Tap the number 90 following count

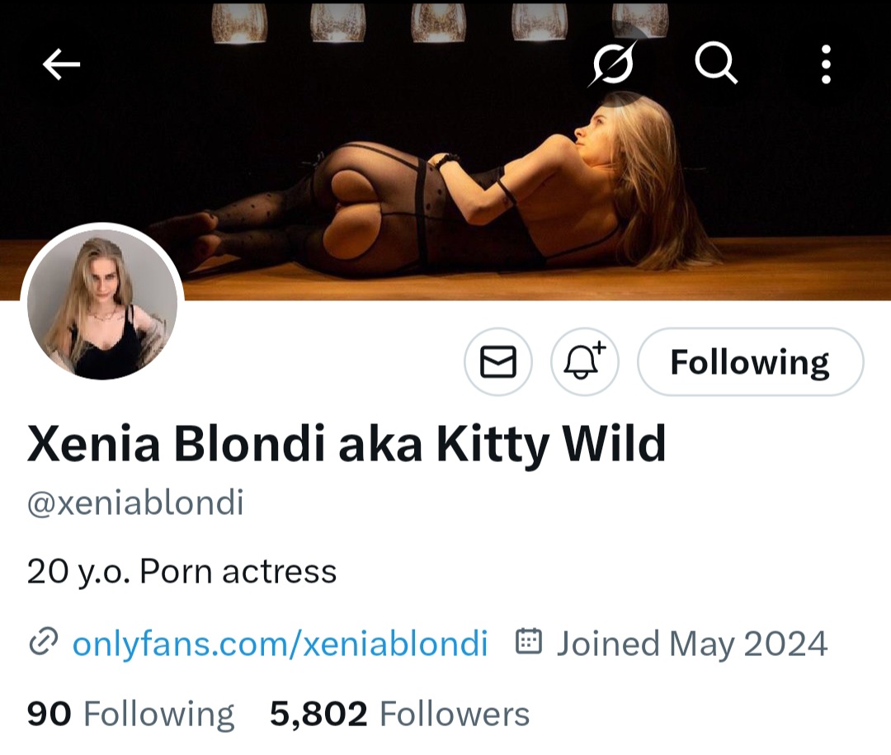[49, 714]
